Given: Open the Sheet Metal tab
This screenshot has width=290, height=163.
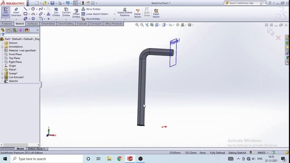Looking at the screenshot, I should tap(48, 24).
